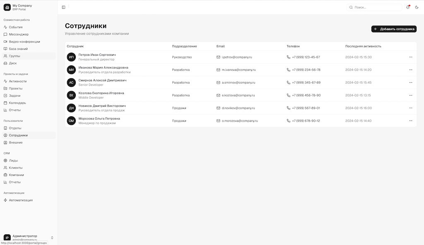Click the Календарь icon in sidebar
The image size is (424, 245).
(5, 103)
